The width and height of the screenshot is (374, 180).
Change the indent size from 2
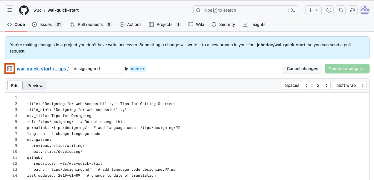(x=321, y=85)
